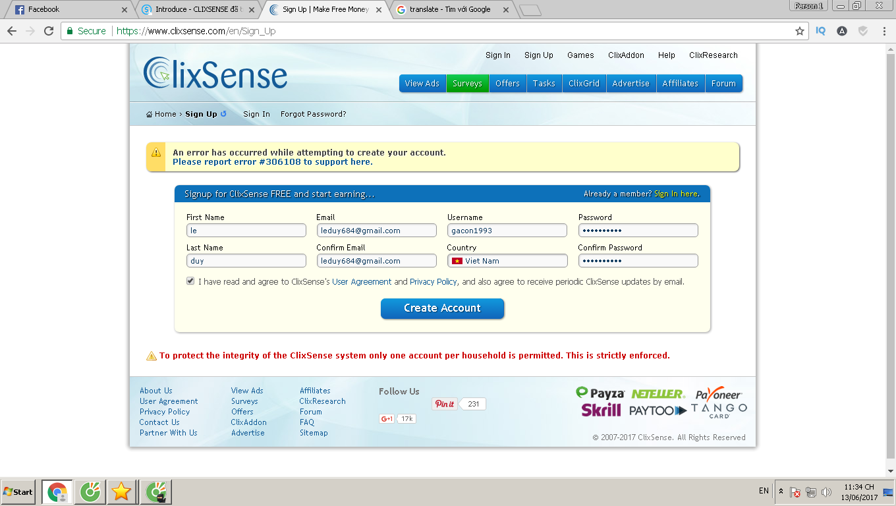The width and height of the screenshot is (896, 506).
Task: Click the ClixSense logo
Action: [x=215, y=72]
